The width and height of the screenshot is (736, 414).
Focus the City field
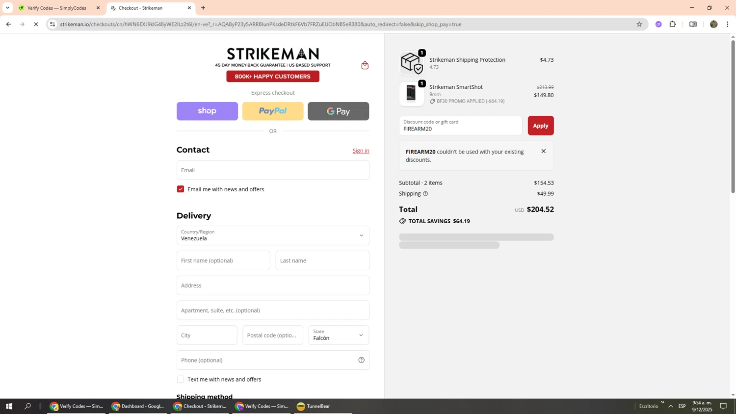(207, 335)
